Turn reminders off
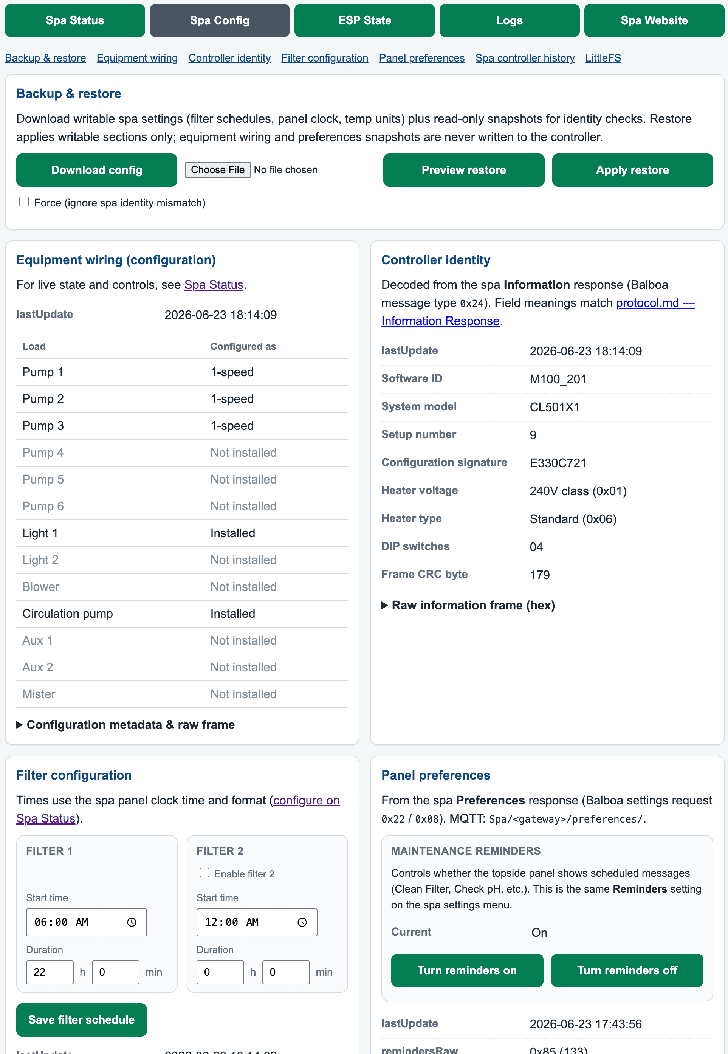The height and width of the screenshot is (1054, 728). point(627,970)
